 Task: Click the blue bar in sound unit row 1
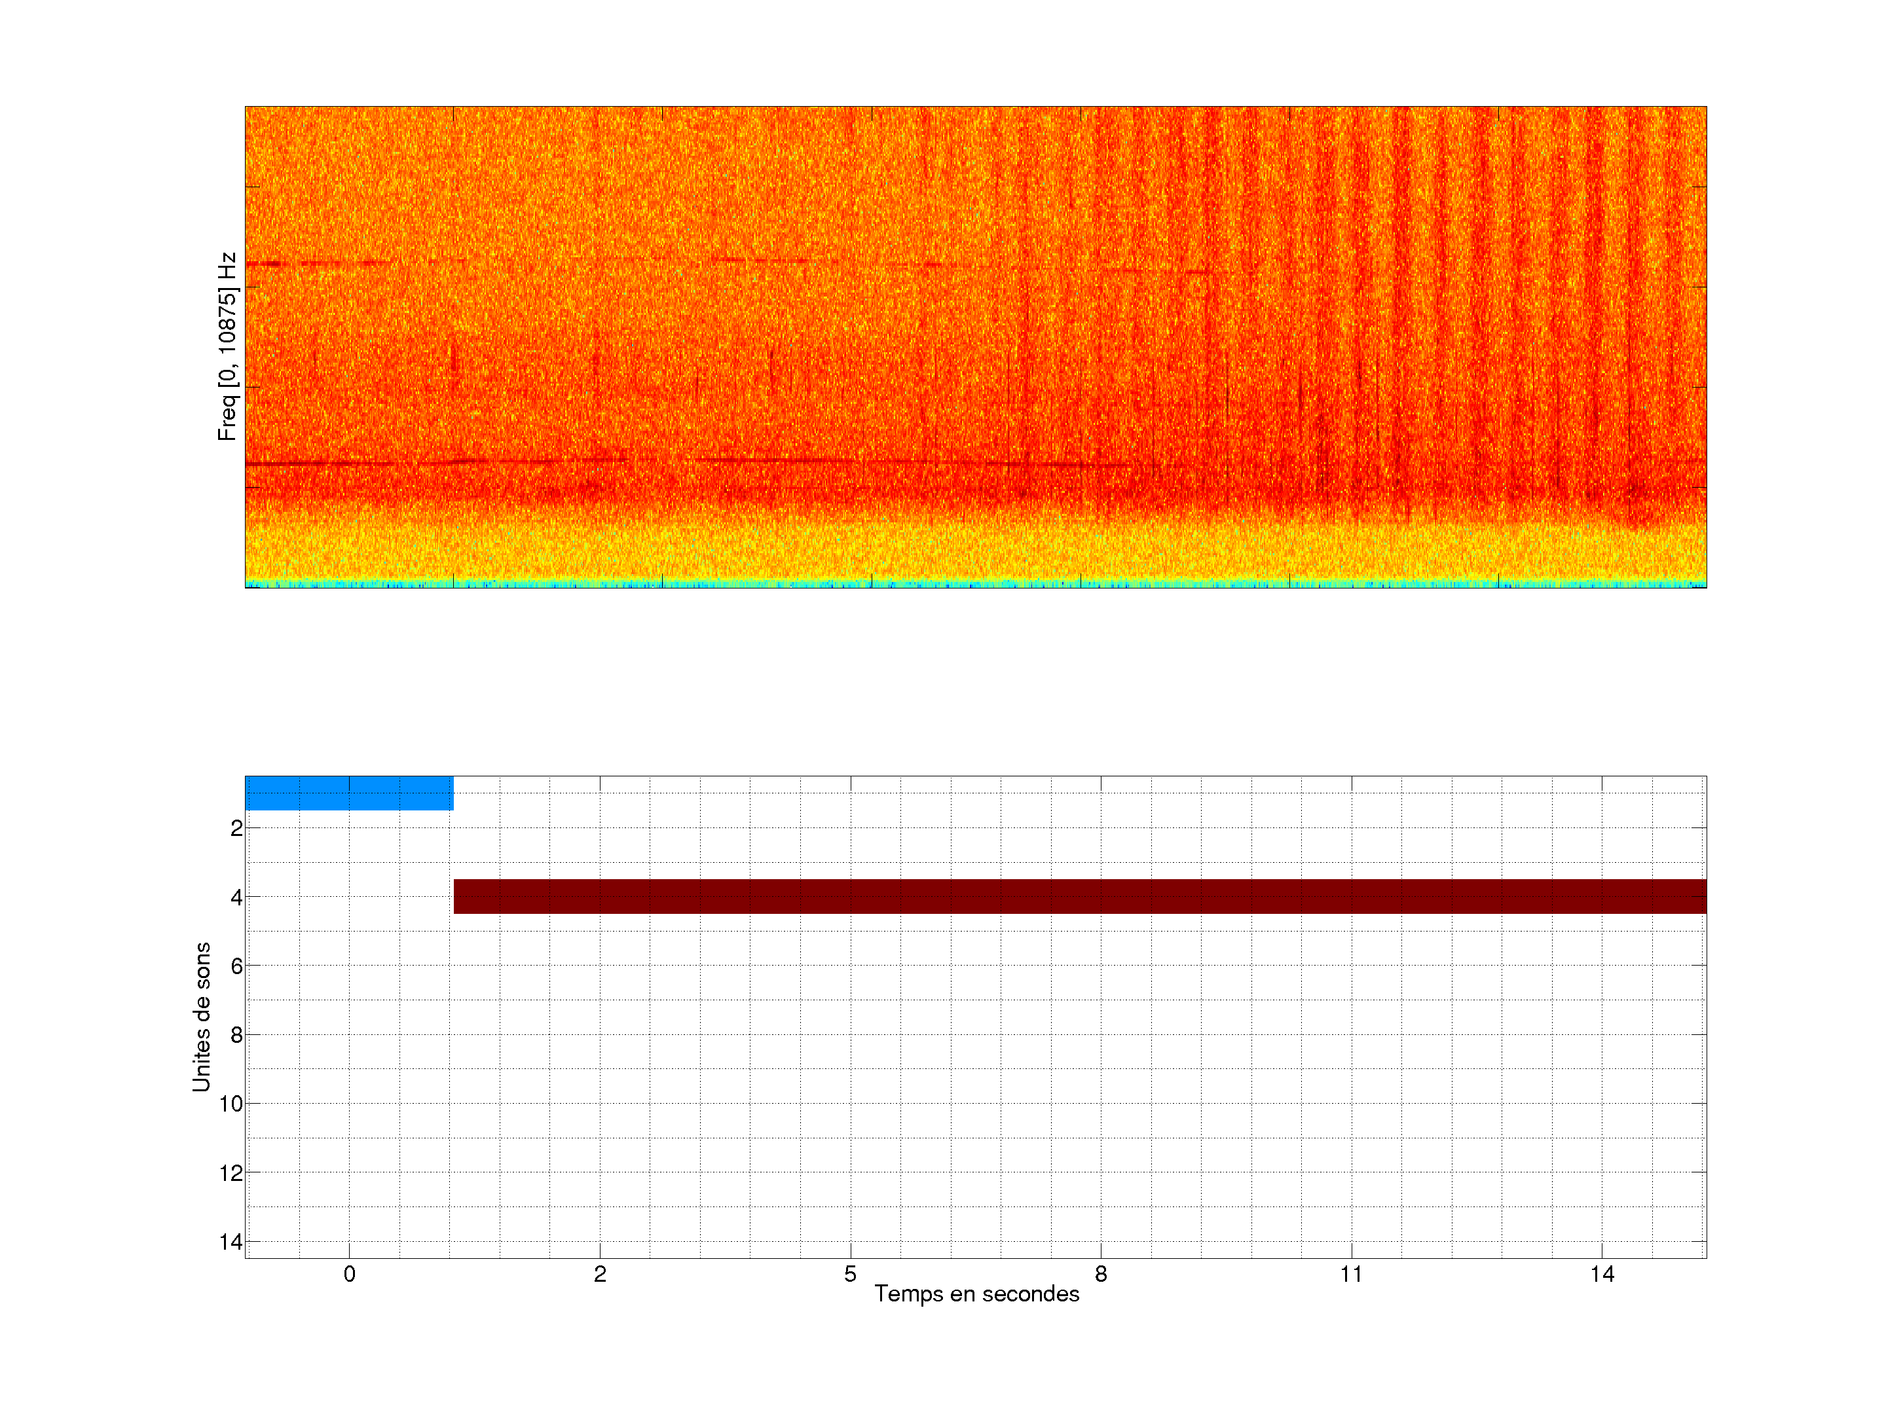point(349,793)
